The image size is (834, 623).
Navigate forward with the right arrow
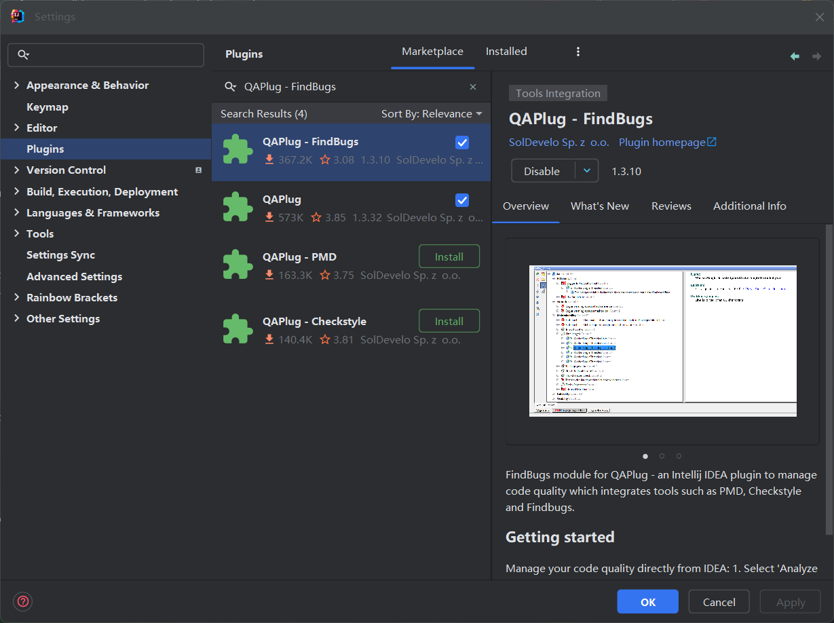(816, 56)
